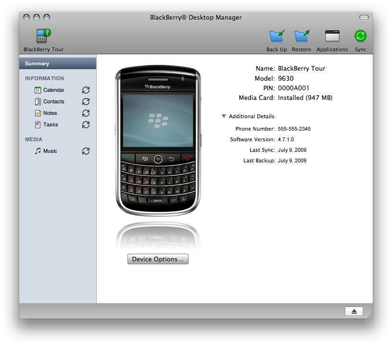Eject the device using the eject button
392x345 pixels.
(x=354, y=311)
